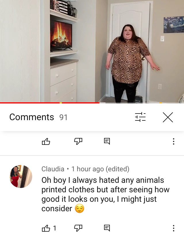Reply to Claudia's comment via reply icon

click(x=107, y=228)
